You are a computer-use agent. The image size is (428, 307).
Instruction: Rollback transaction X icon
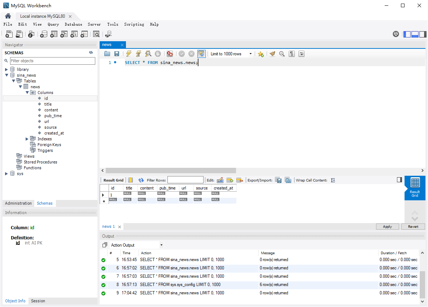pos(192,54)
